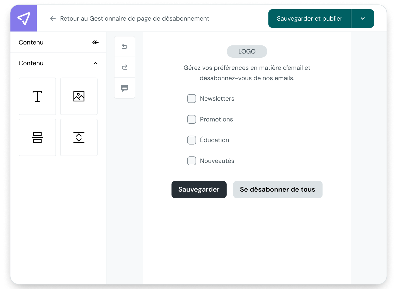Click the Undo icon

pyautogui.click(x=124, y=46)
